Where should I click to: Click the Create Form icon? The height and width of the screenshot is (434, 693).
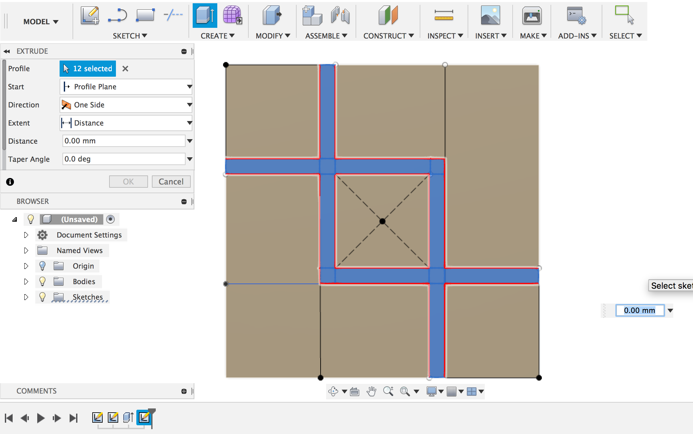click(232, 16)
